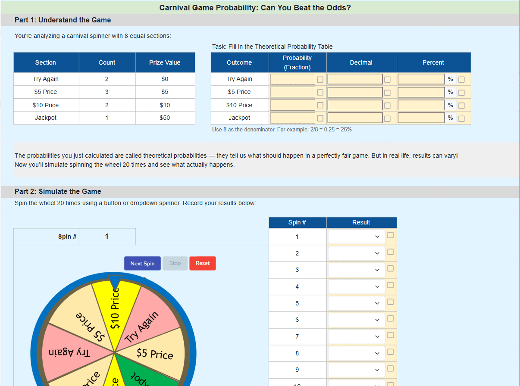Click the Jackpot fraction input field
Image resolution: width=520 pixels, height=386 pixels.
point(293,118)
